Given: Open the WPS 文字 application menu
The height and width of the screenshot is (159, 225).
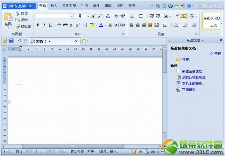Looking at the screenshot, I should [19, 6].
